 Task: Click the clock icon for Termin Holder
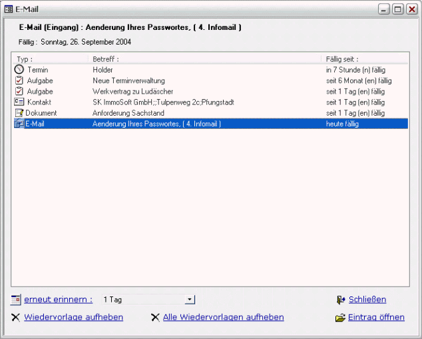[x=19, y=70]
